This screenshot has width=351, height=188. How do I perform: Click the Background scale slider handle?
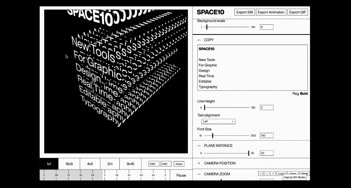pyautogui.click(x=207, y=27)
